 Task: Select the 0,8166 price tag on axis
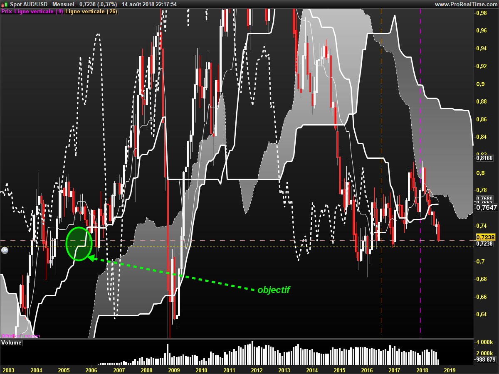coord(484,158)
